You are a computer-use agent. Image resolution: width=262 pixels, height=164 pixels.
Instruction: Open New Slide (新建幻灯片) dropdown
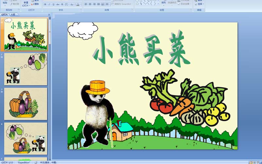click(26, 4)
